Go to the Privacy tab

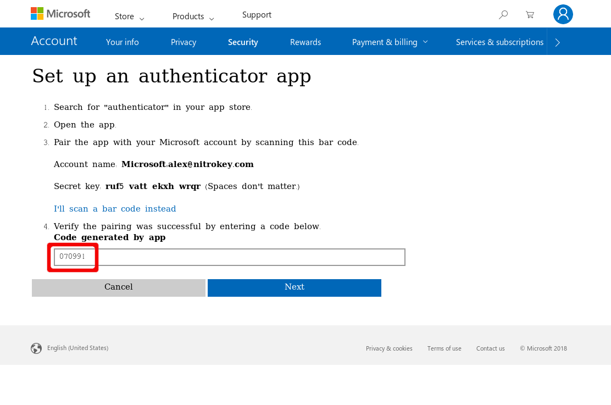tap(184, 42)
